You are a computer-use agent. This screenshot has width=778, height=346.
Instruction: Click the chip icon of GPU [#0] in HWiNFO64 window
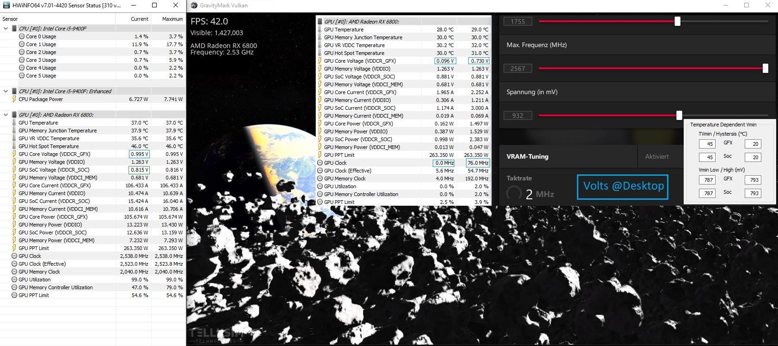(14, 115)
